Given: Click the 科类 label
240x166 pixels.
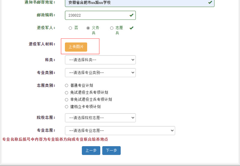Looking at the screenshot, I should (x=50, y=60).
